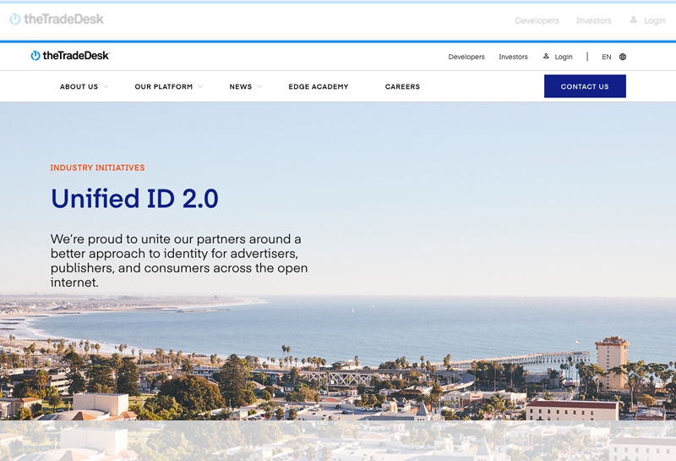Click the faded theTradeDesk logo at top
This screenshot has width=676, height=461.
click(57, 19)
